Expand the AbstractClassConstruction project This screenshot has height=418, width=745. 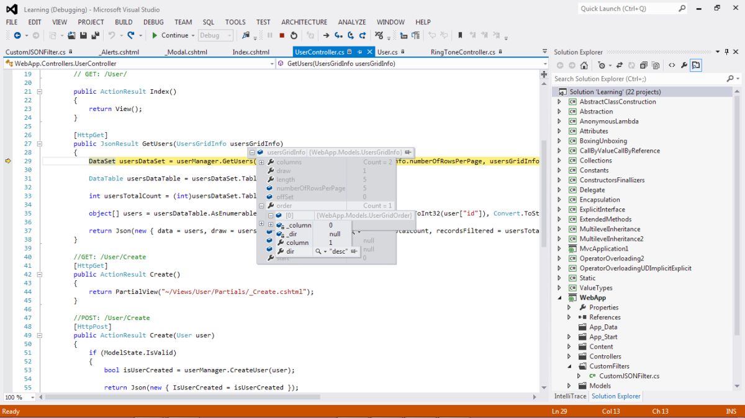(559, 102)
